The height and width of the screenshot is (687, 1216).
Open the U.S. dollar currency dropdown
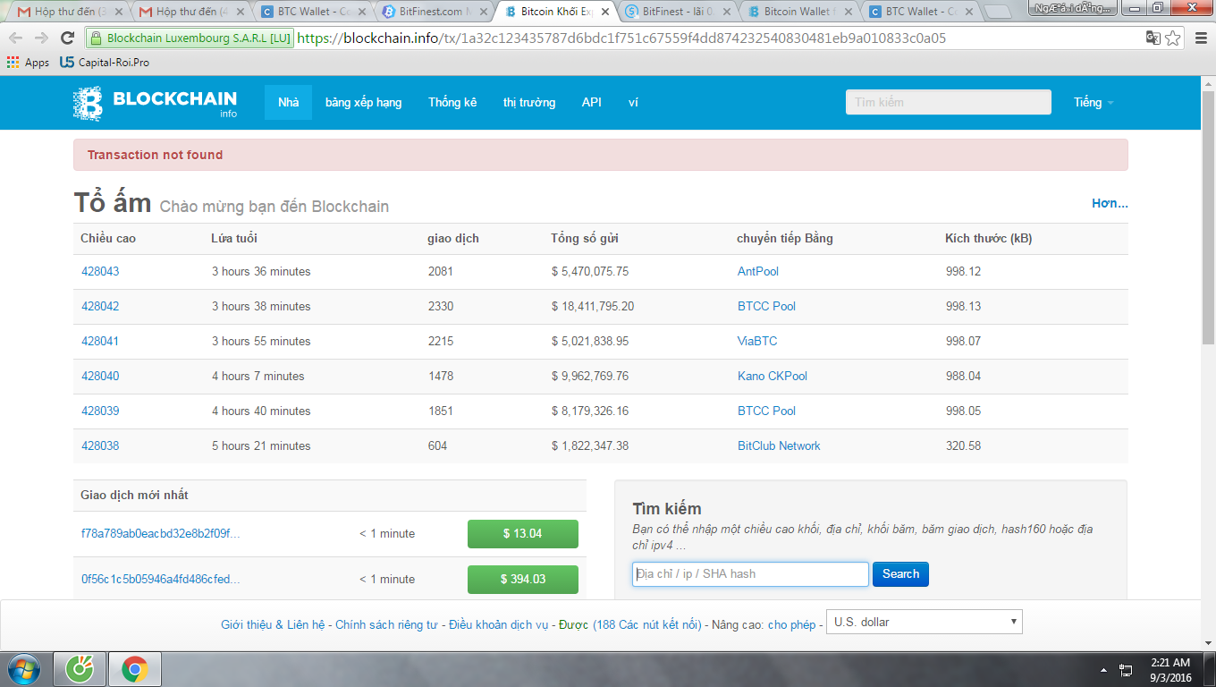click(925, 622)
